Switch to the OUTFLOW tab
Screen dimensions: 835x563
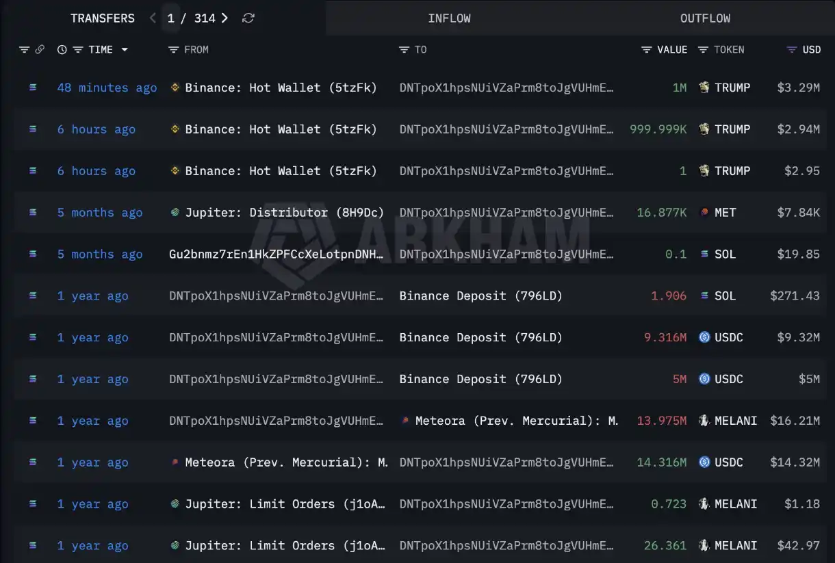tap(705, 18)
